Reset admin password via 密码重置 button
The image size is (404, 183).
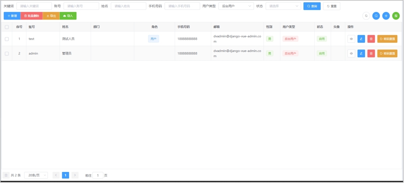click(387, 53)
